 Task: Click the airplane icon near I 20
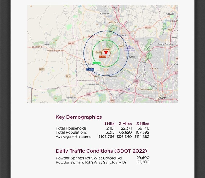(129, 89)
